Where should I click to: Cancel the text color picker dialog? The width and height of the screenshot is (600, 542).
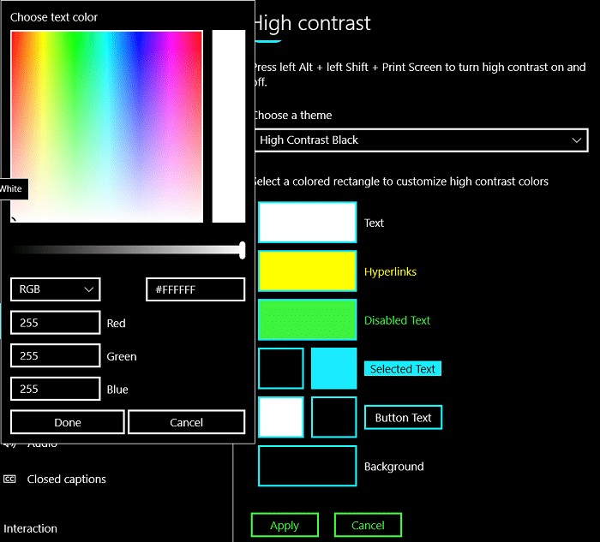point(186,422)
